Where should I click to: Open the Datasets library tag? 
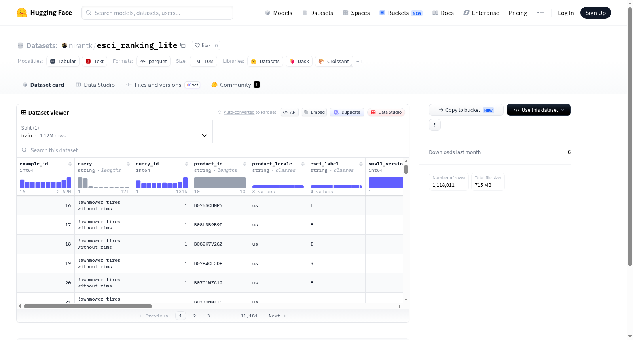[x=265, y=61]
